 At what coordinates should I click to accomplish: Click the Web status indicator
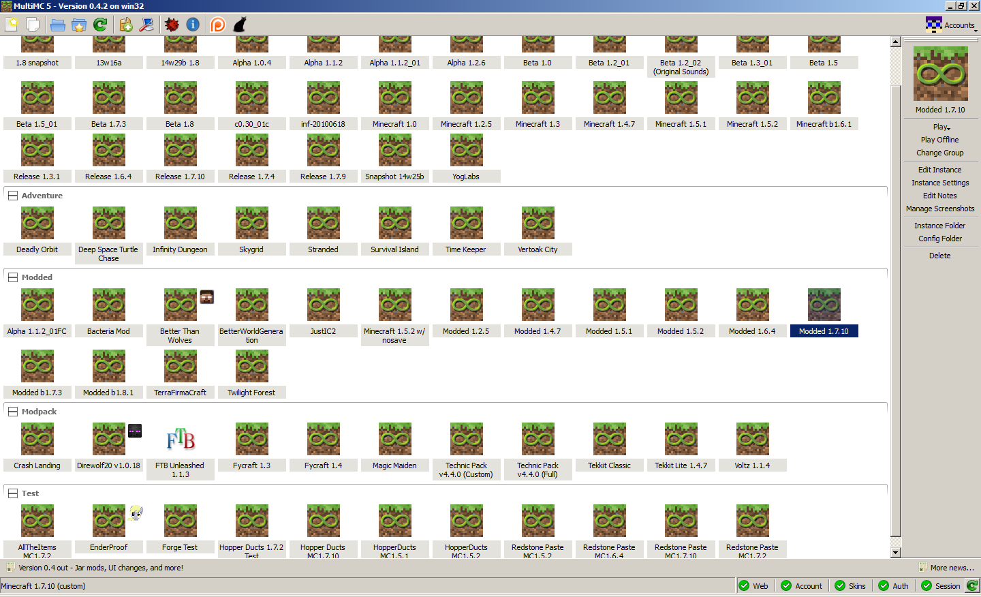[x=754, y=586]
